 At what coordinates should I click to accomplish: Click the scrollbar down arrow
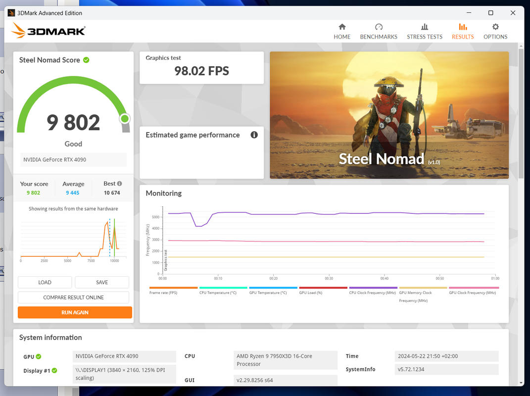[x=521, y=383]
